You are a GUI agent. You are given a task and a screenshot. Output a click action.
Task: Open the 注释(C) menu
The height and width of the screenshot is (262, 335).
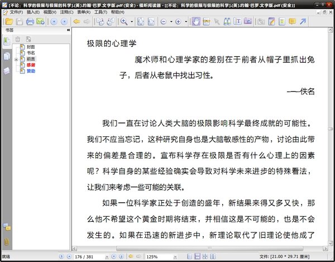(66, 12)
